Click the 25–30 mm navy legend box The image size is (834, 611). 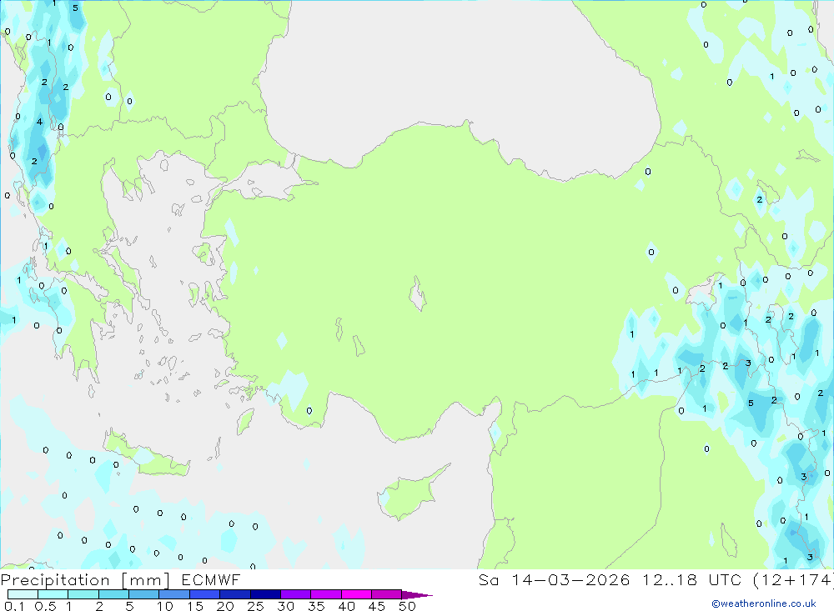(265, 594)
